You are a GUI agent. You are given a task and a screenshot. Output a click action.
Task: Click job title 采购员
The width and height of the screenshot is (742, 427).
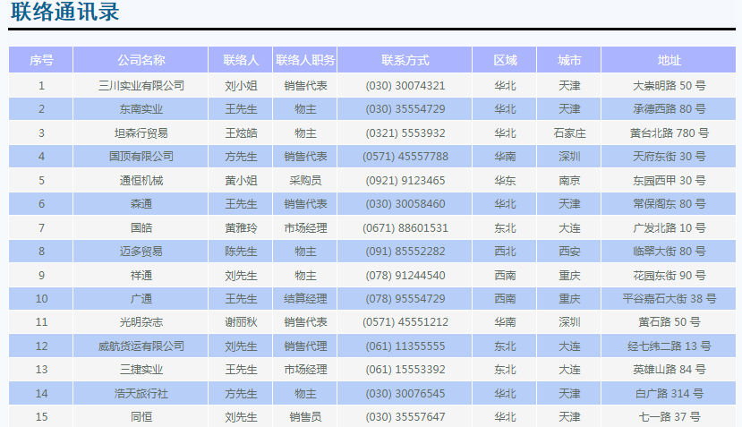click(x=304, y=180)
